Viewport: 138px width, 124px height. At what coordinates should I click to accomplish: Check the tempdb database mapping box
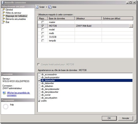(x=43, y=41)
